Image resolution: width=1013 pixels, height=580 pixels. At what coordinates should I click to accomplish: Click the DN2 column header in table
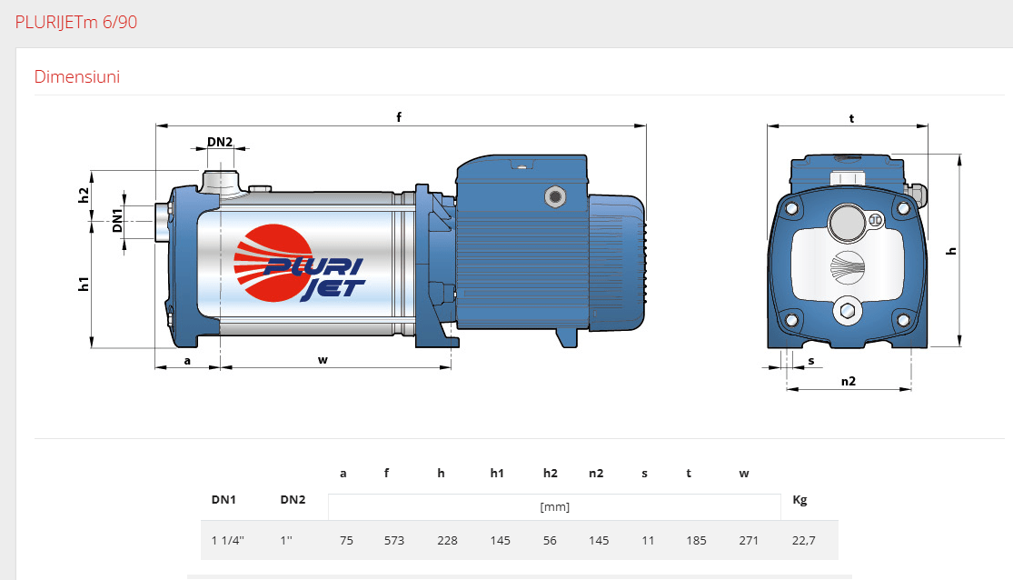[293, 499]
